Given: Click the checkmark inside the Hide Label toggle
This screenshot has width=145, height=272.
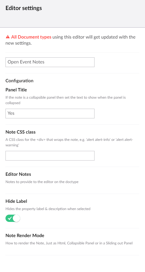Looking at the screenshot, I should 9,218.
